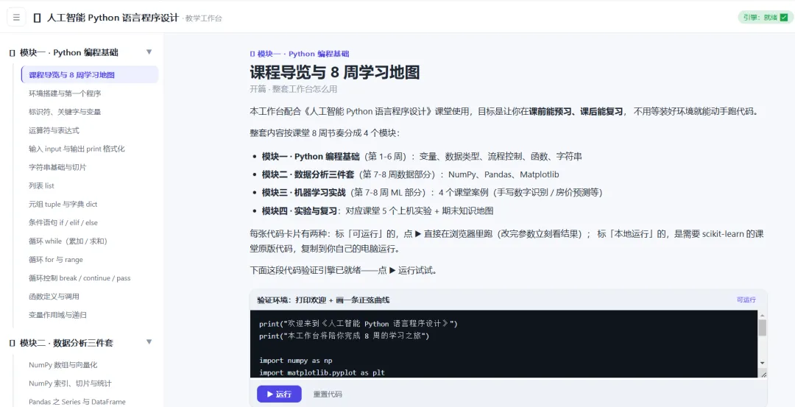Image resolution: width=795 pixels, height=407 pixels.
Task: Open the hamburger sidebar menu
Action: click(x=16, y=17)
